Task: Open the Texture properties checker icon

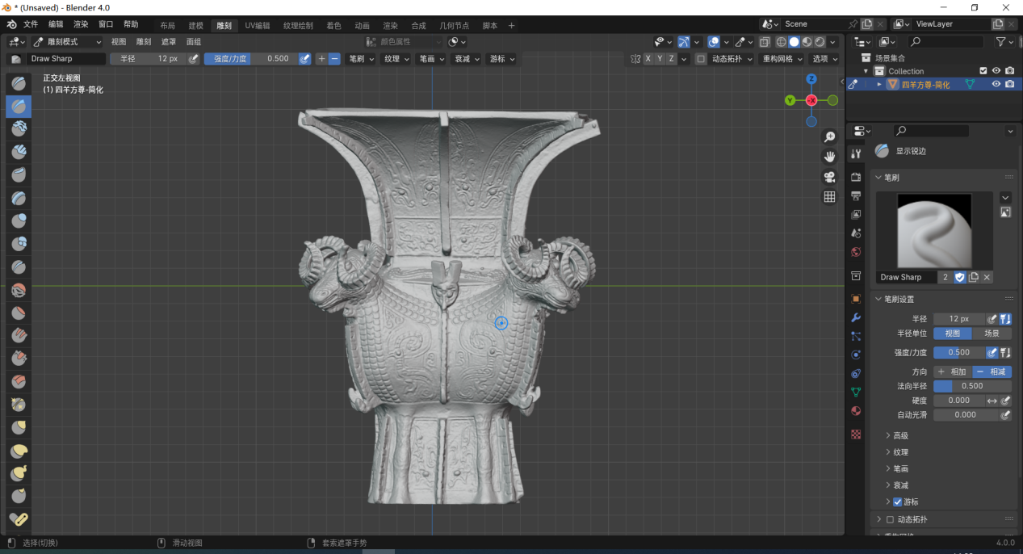Action: pyautogui.click(x=856, y=434)
